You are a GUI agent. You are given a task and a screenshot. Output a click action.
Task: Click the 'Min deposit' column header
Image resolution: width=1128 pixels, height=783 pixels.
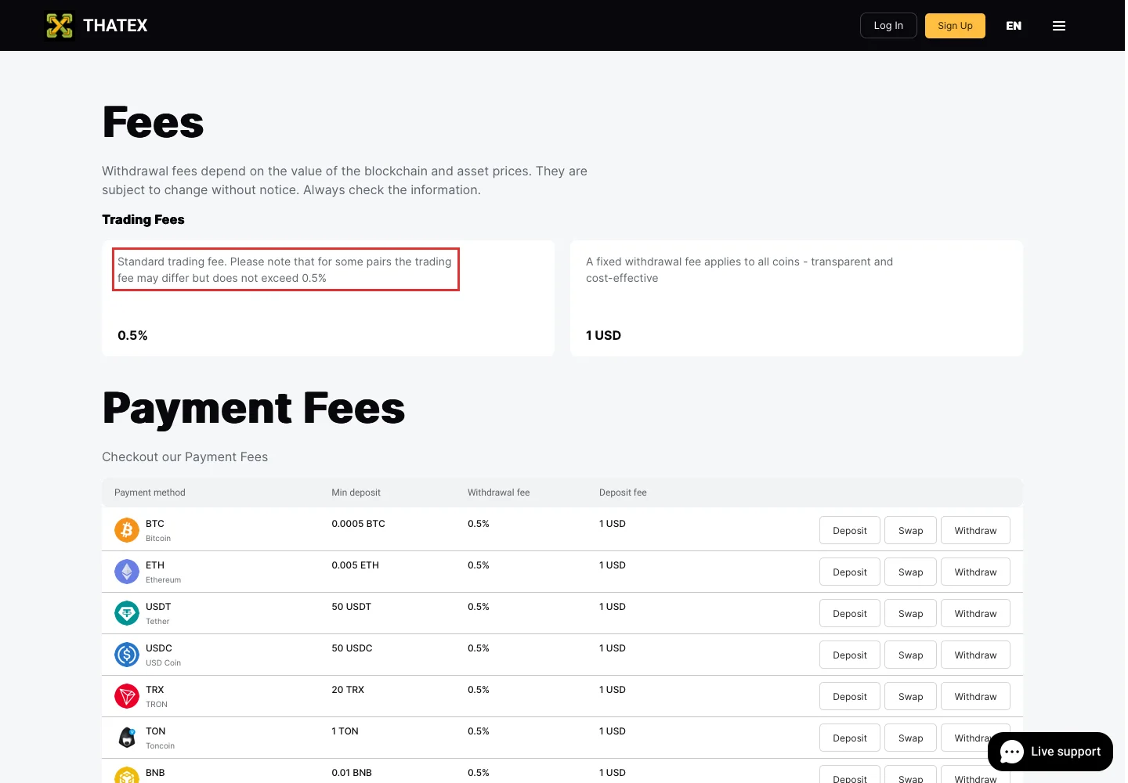click(x=356, y=493)
